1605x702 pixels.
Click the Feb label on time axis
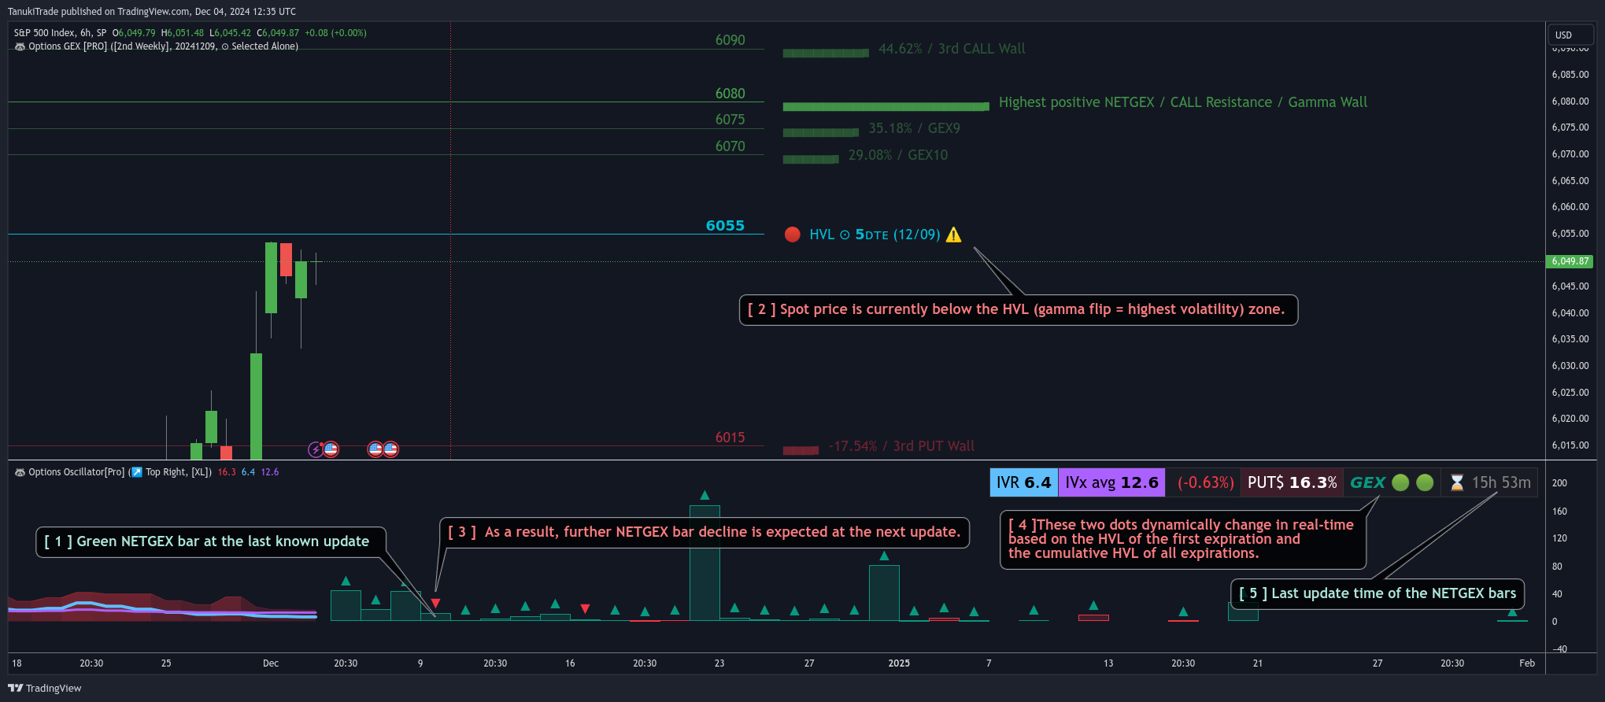(x=1527, y=663)
